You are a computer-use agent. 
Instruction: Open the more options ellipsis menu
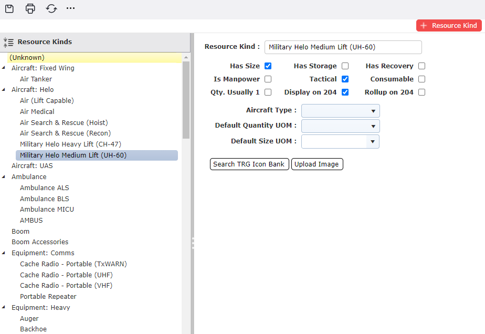[x=70, y=8]
